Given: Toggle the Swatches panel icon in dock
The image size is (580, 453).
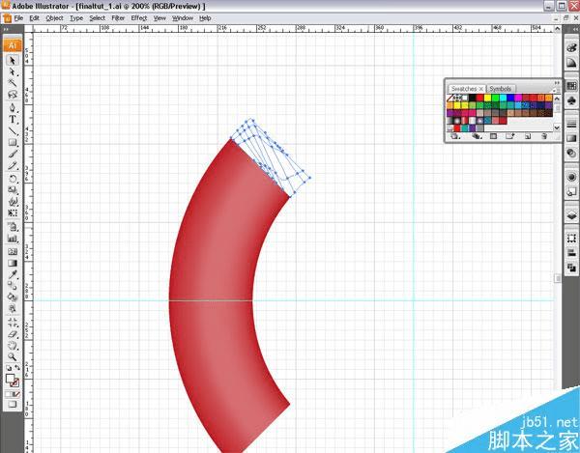Looking at the screenshot, I should 571,86.
